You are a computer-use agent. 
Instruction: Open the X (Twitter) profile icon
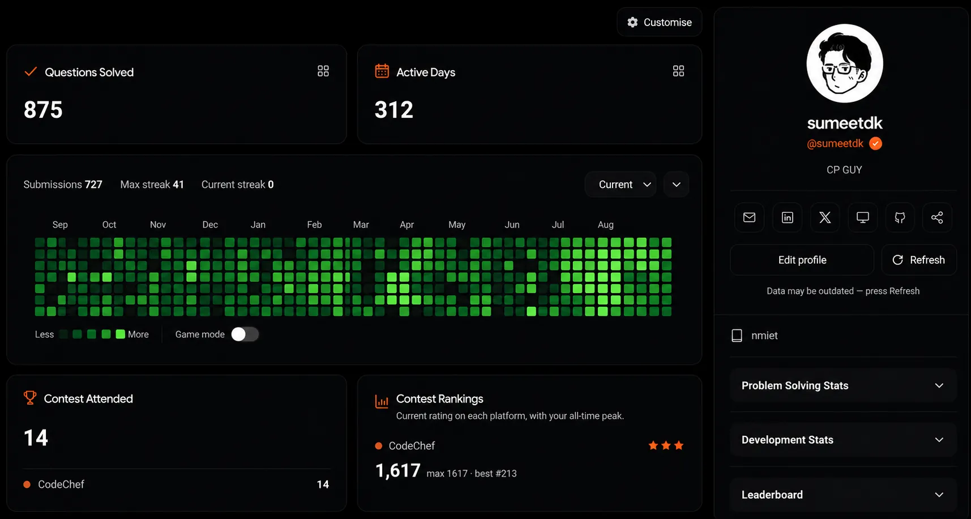click(825, 217)
